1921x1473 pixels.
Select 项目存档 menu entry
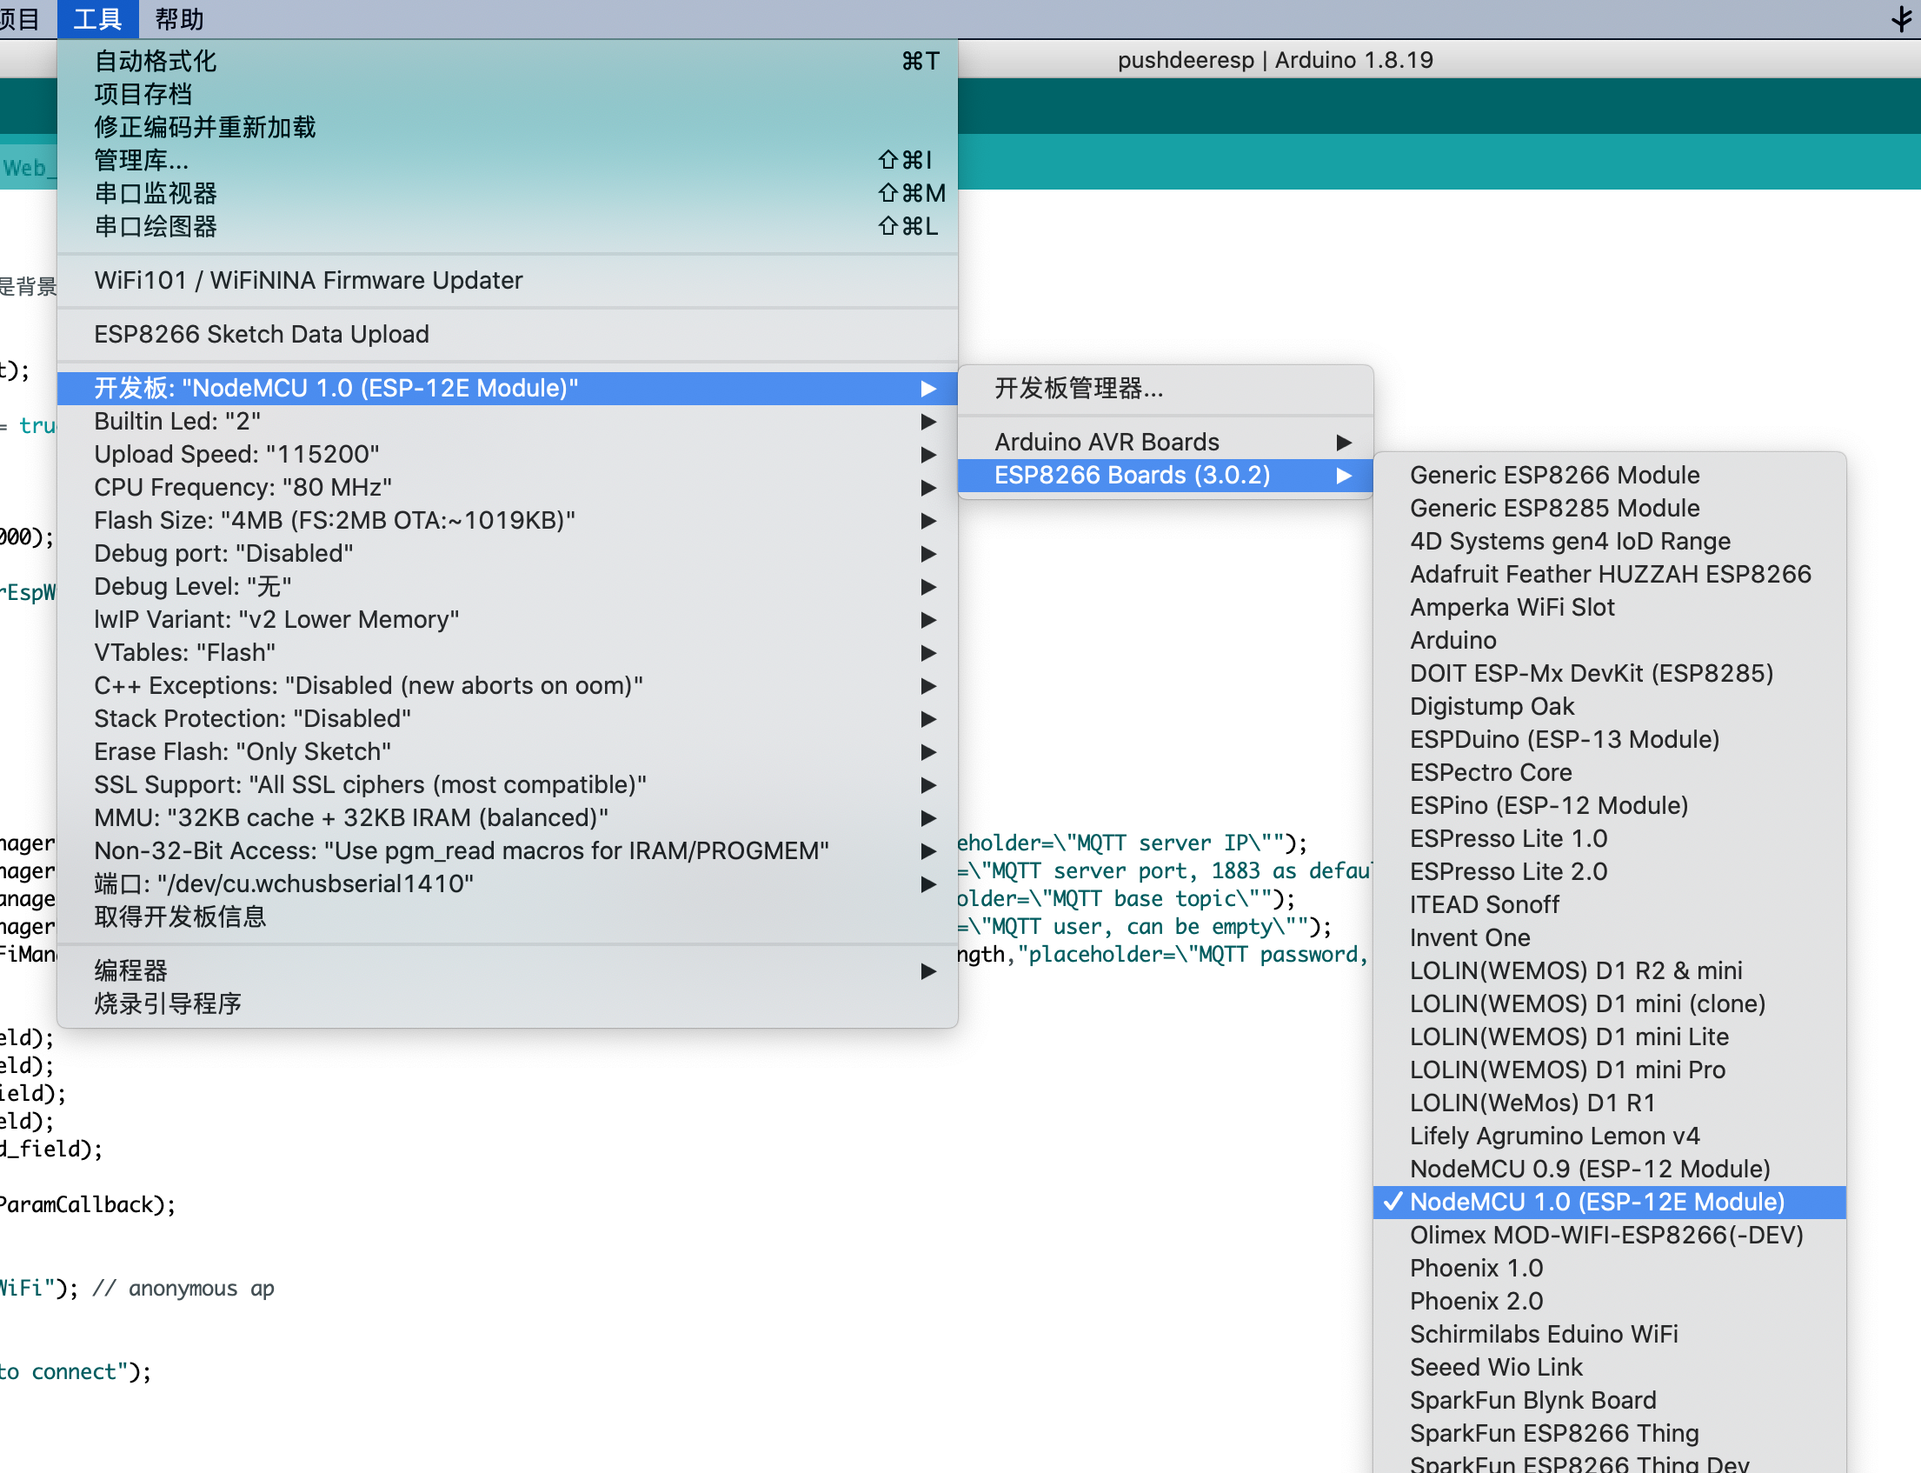click(508, 95)
